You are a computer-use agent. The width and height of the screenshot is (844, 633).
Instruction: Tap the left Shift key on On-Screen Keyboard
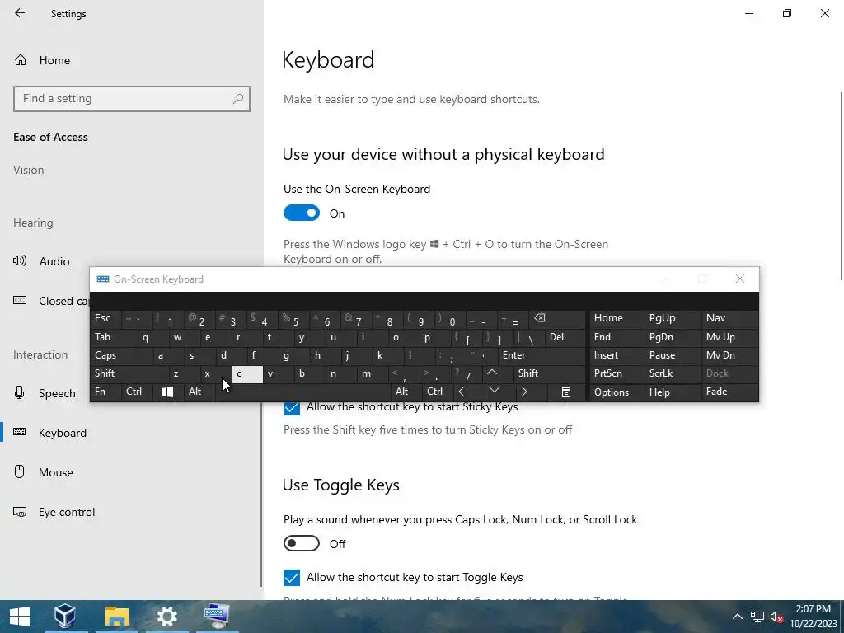tap(129, 373)
